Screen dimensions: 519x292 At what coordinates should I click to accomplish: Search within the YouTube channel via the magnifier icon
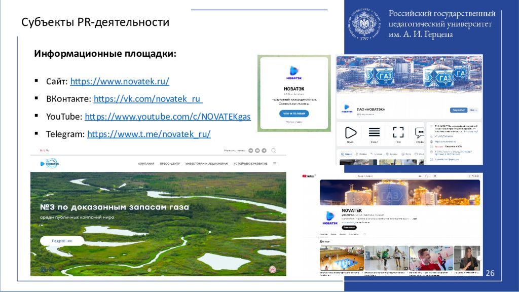(364, 234)
